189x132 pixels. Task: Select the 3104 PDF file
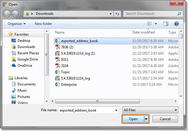(x=116, y=66)
